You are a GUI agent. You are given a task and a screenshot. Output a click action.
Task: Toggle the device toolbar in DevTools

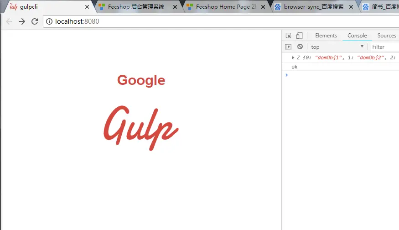coord(299,36)
